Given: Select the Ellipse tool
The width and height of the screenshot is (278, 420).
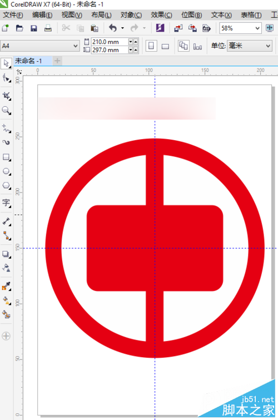Looking at the screenshot, I should [6, 171].
